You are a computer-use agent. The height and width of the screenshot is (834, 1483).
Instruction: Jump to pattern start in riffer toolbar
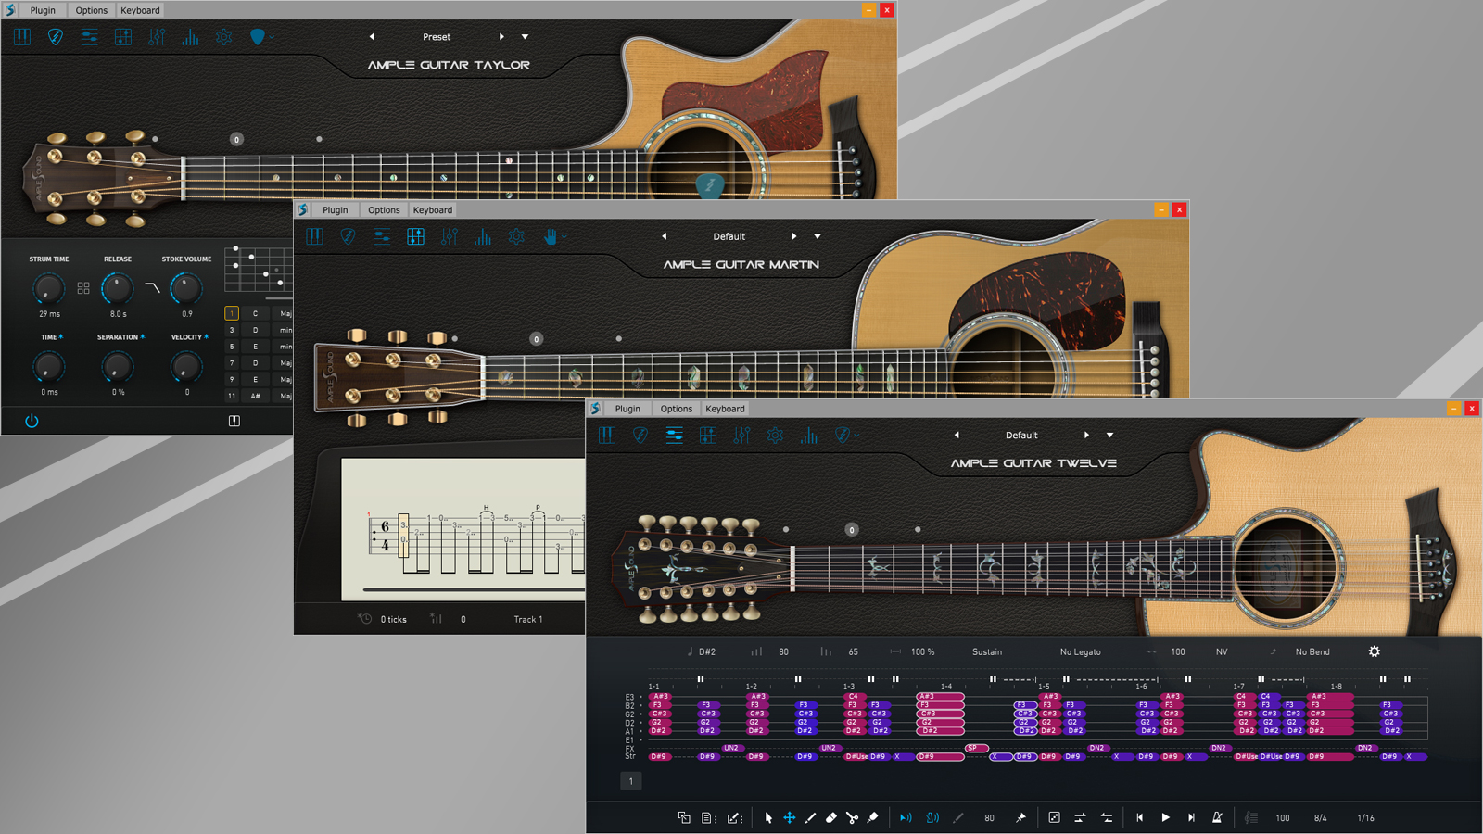pos(1140,818)
